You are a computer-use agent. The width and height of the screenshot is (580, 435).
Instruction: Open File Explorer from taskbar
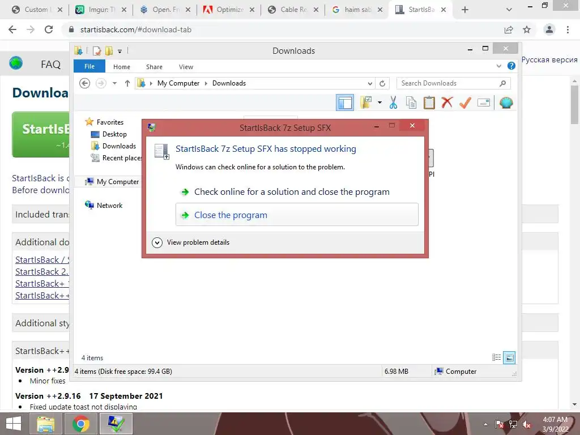point(45,424)
